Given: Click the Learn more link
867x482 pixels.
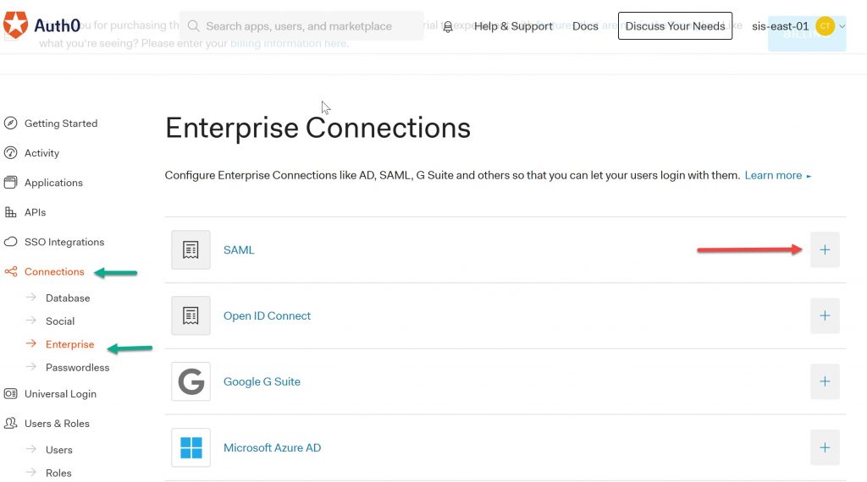Looking at the screenshot, I should pyautogui.click(x=777, y=175).
